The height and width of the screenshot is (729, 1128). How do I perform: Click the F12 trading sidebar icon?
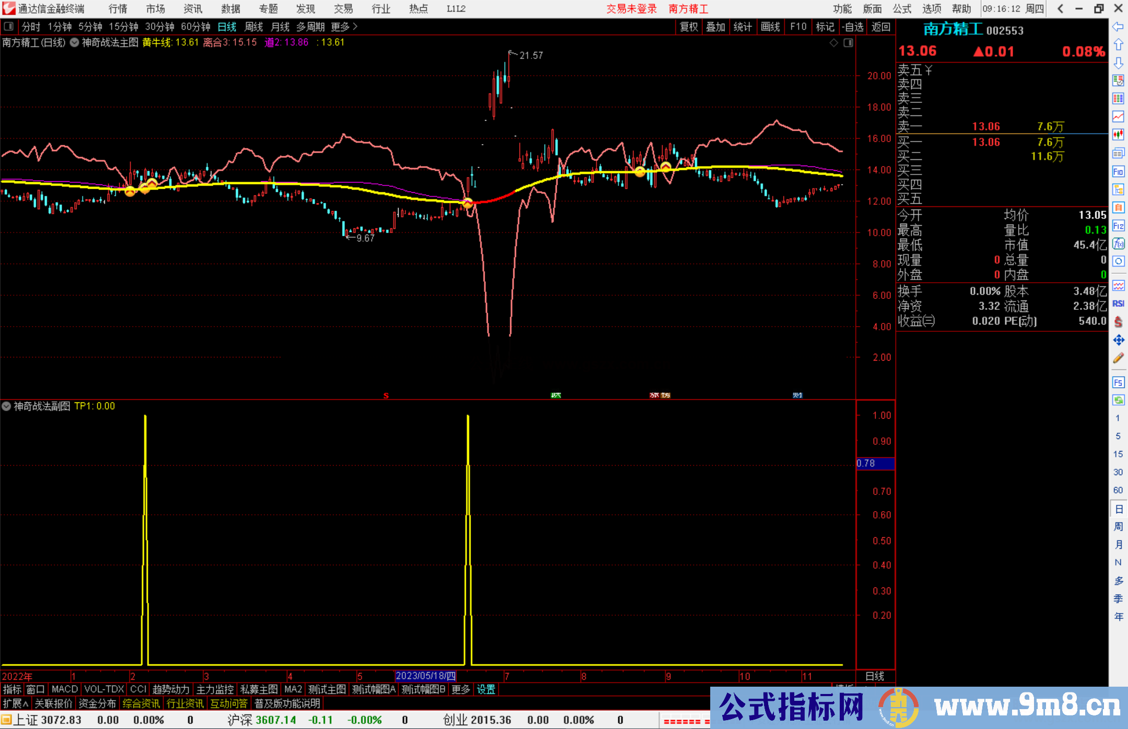click(1118, 226)
